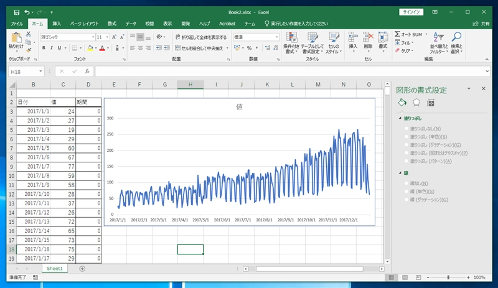Image resolution: width=498 pixels, height=288 pixels.
Task: Select 塗りつぶし (図またはテクスチャ)(P) radio button
Action: [x=406, y=153]
